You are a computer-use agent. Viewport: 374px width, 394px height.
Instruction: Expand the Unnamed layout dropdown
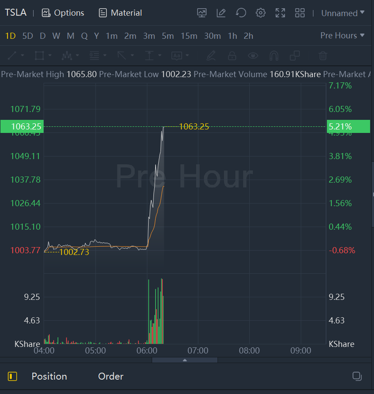point(343,13)
